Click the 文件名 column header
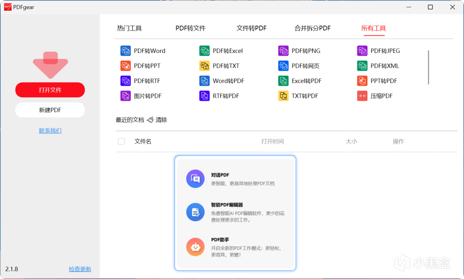 coord(143,141)
